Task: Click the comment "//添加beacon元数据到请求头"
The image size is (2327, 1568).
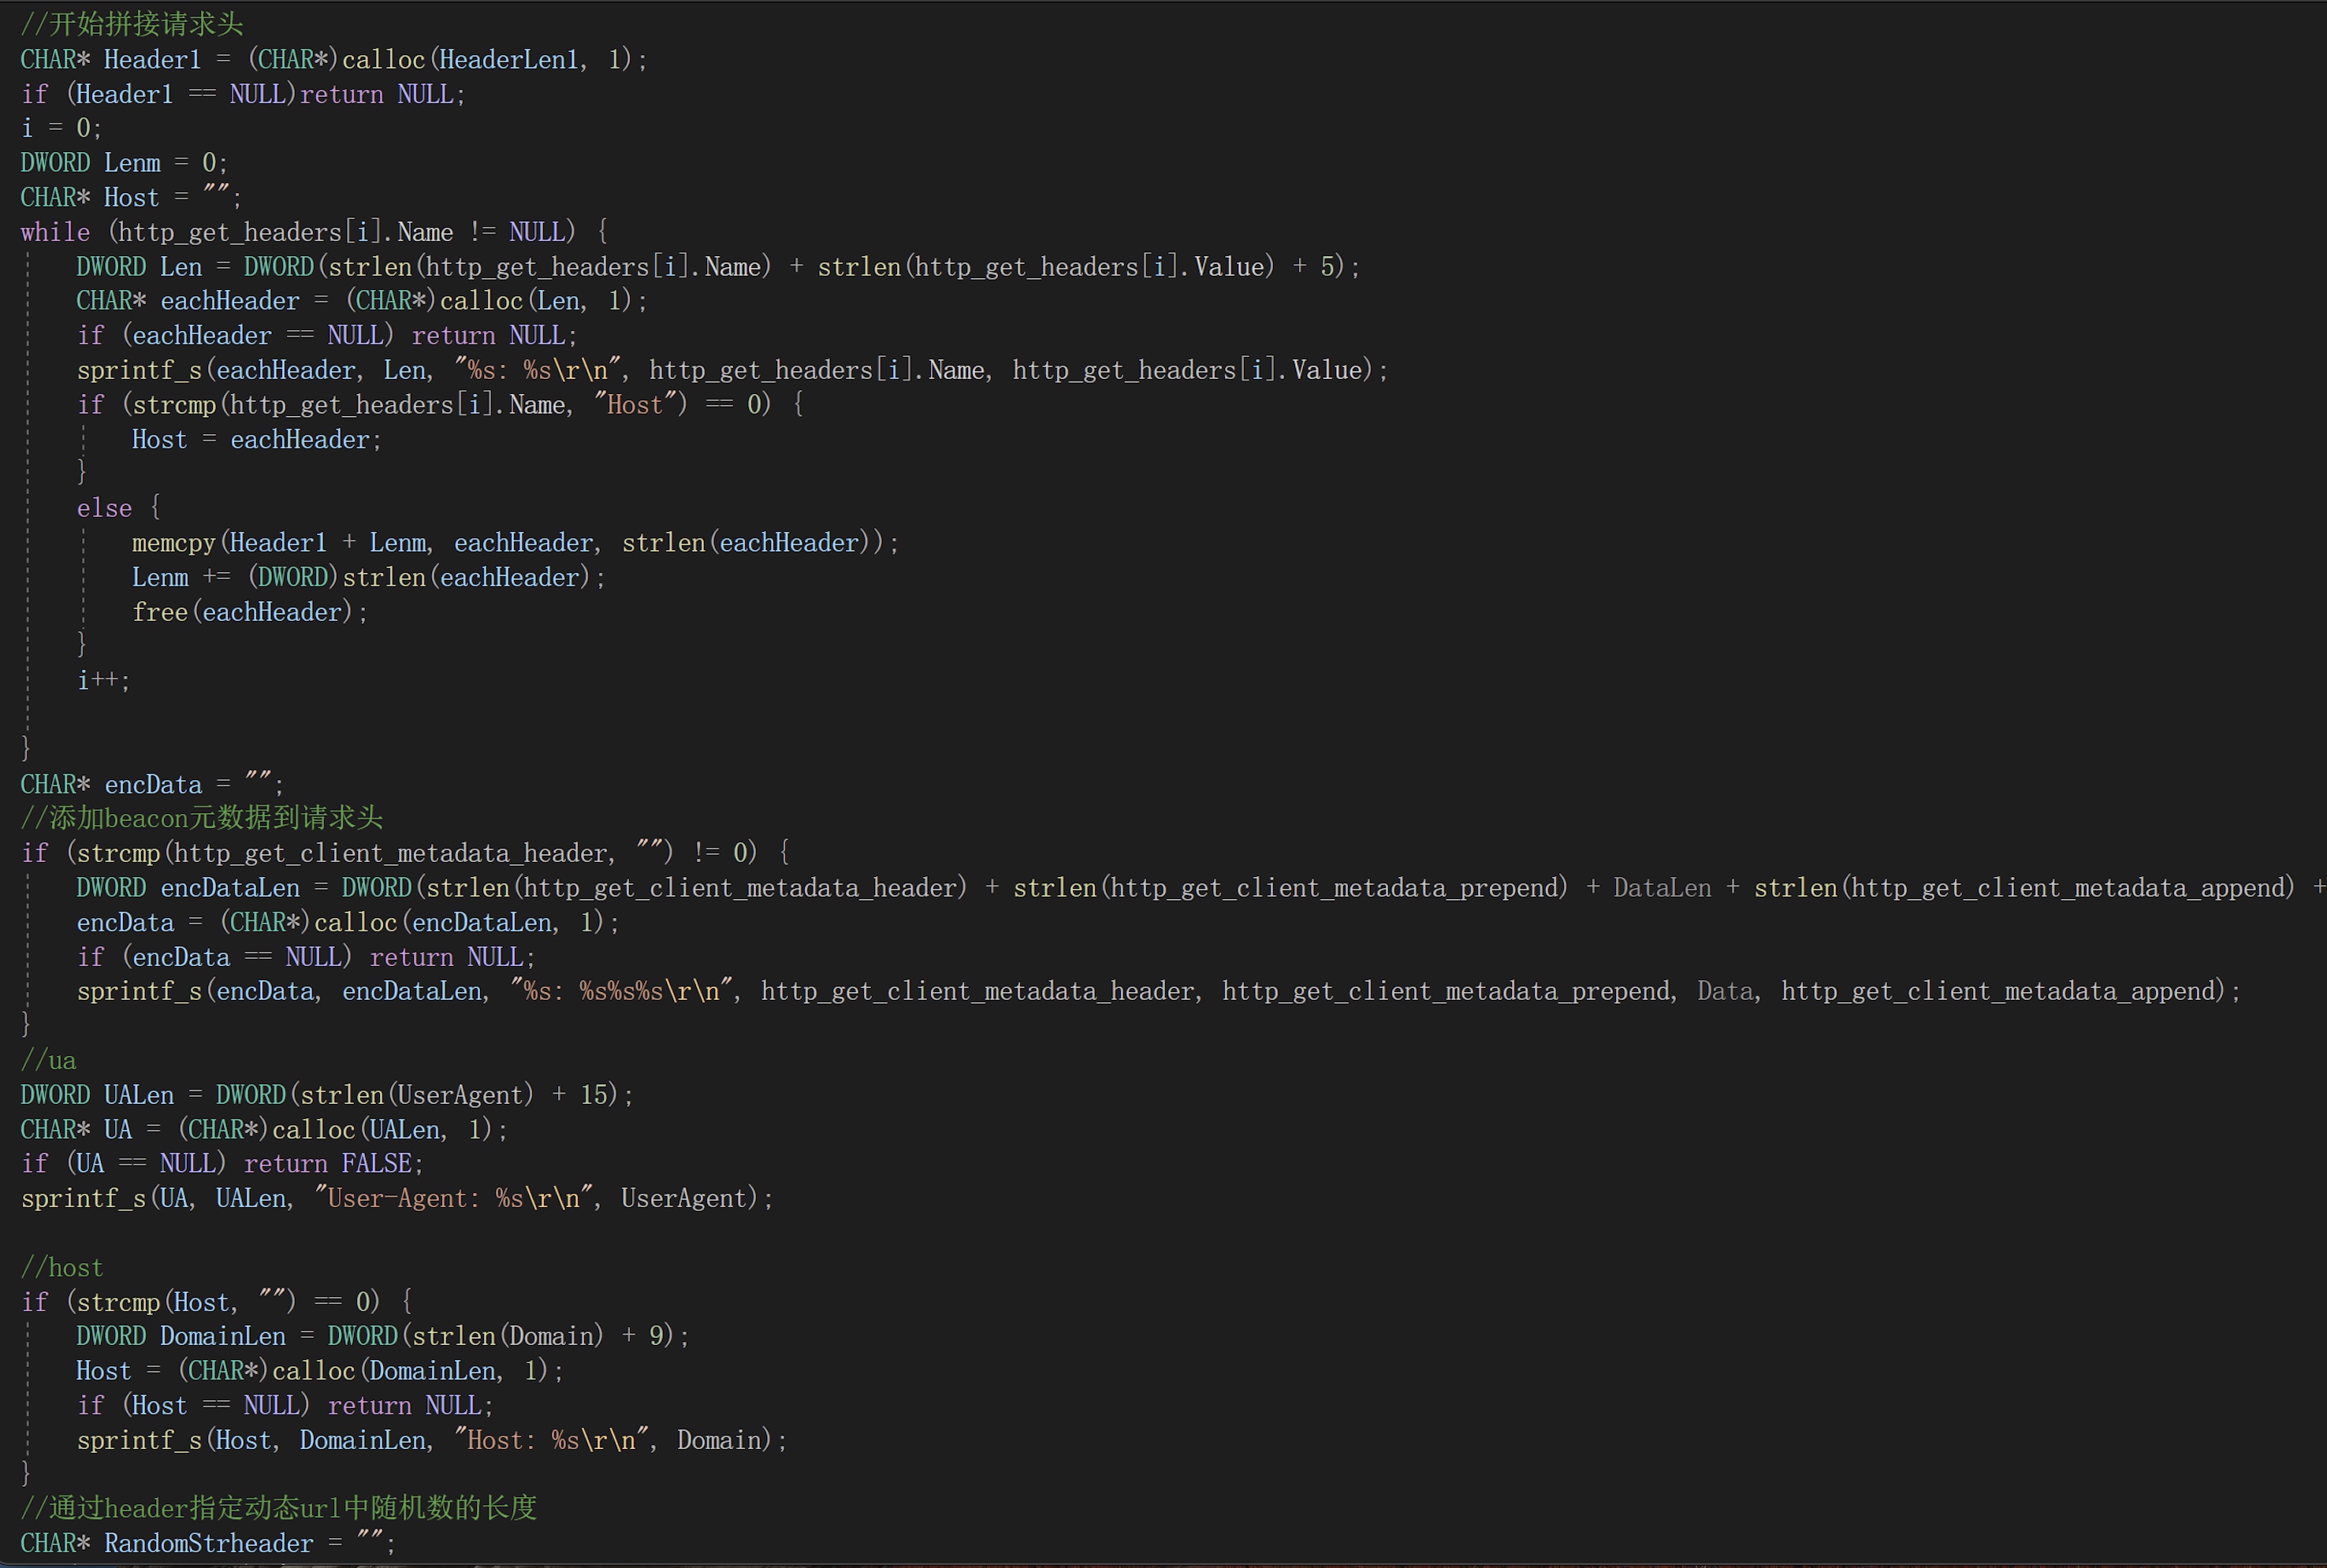Action: click(x=201, y=819)
